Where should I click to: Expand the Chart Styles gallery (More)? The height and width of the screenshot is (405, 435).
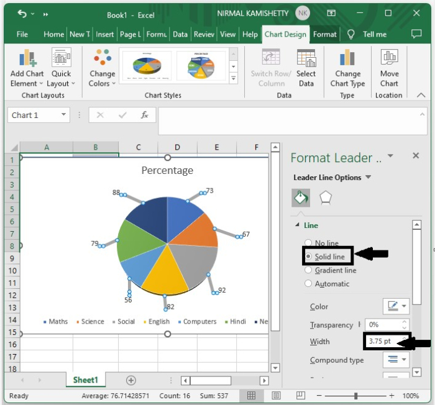pyautogui.click(x=233, y=78)
